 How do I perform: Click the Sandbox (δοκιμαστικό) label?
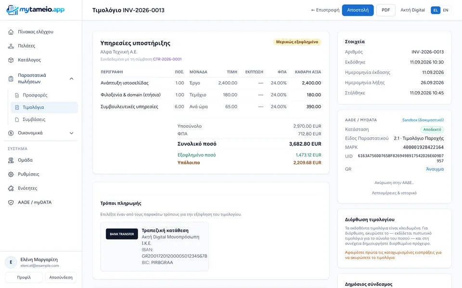[423, 120]
